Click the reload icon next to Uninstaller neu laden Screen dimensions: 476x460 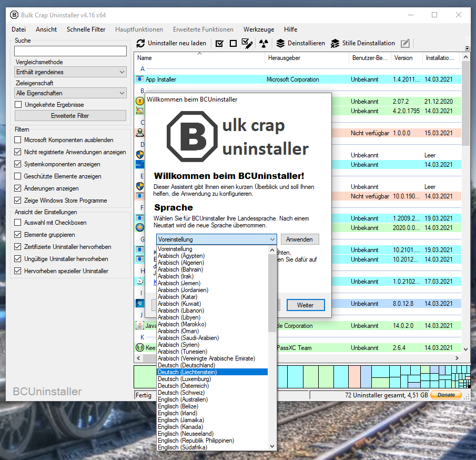(x=140, y=43)
